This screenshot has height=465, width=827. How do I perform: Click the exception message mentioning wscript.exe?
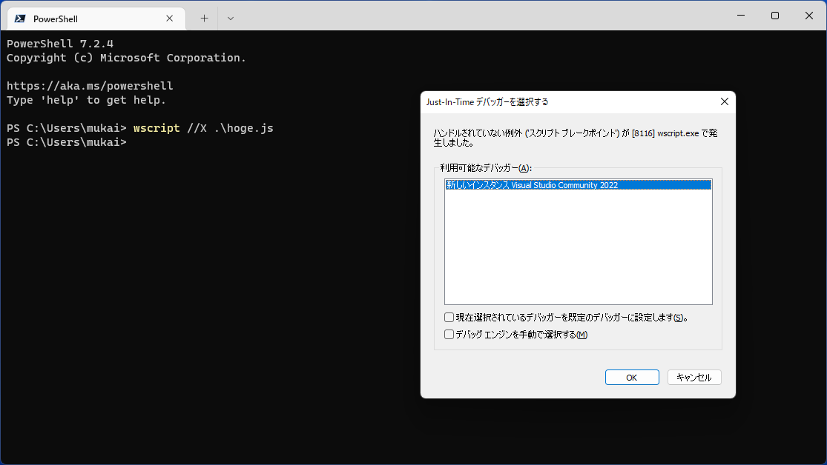(579, 133)
